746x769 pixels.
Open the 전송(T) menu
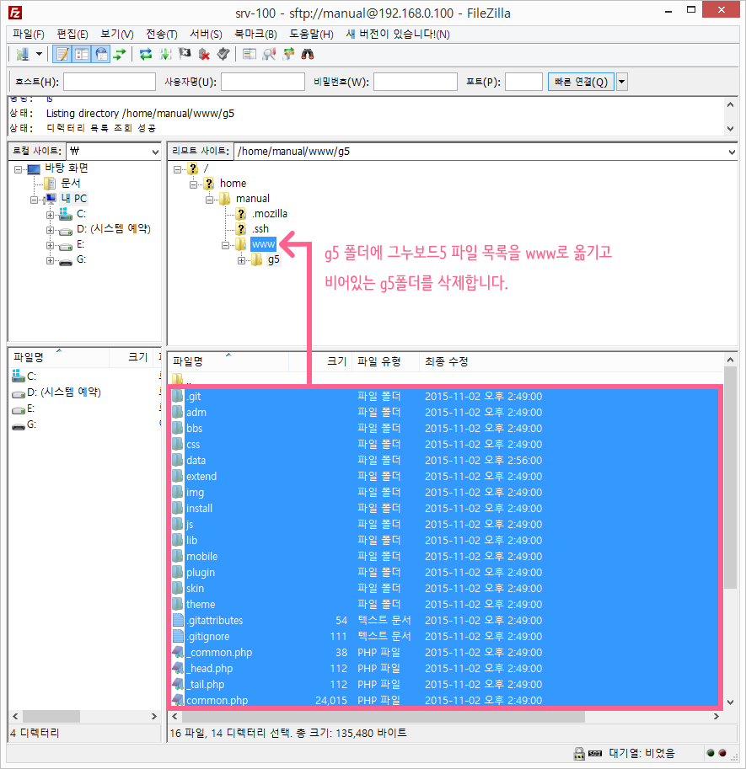[162, 34]
